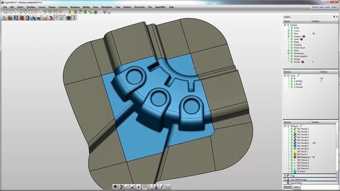Click the brown cube icon beside Group

[x=302, y=62]
